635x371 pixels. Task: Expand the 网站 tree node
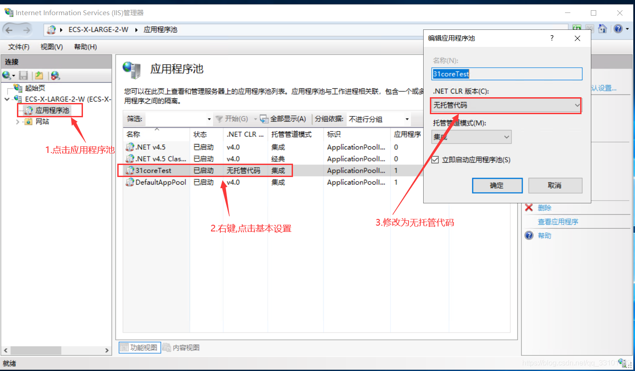(x=18, y=121)
